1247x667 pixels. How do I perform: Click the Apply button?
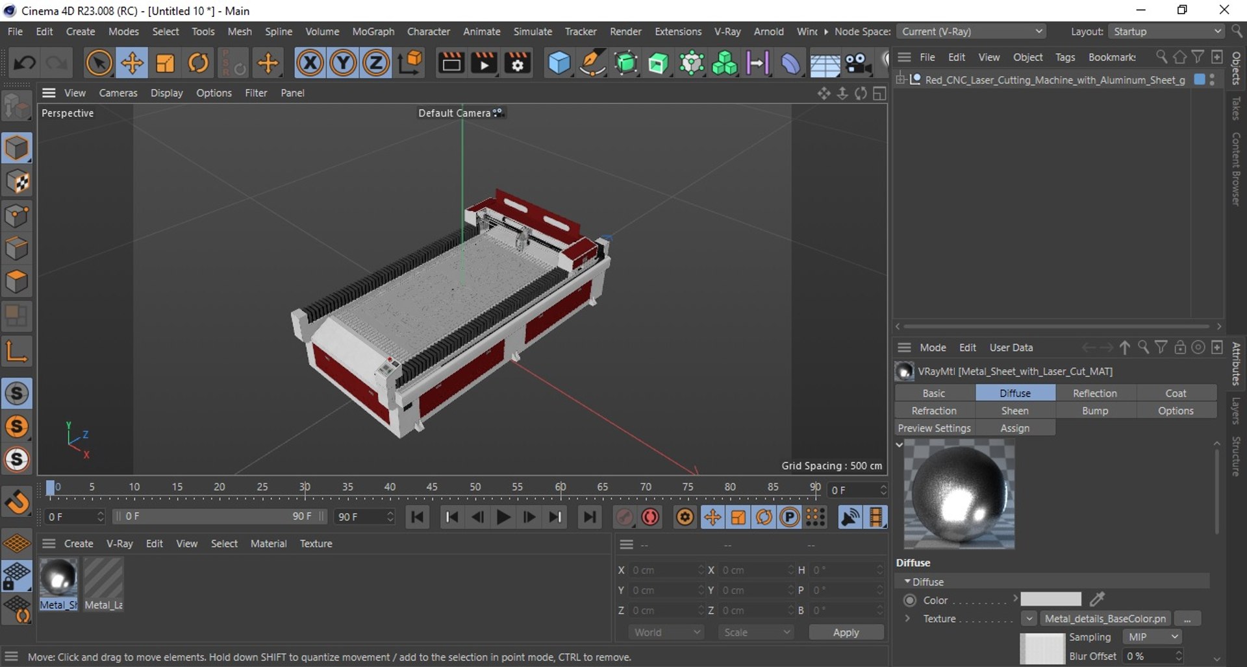tap(846, 632)
